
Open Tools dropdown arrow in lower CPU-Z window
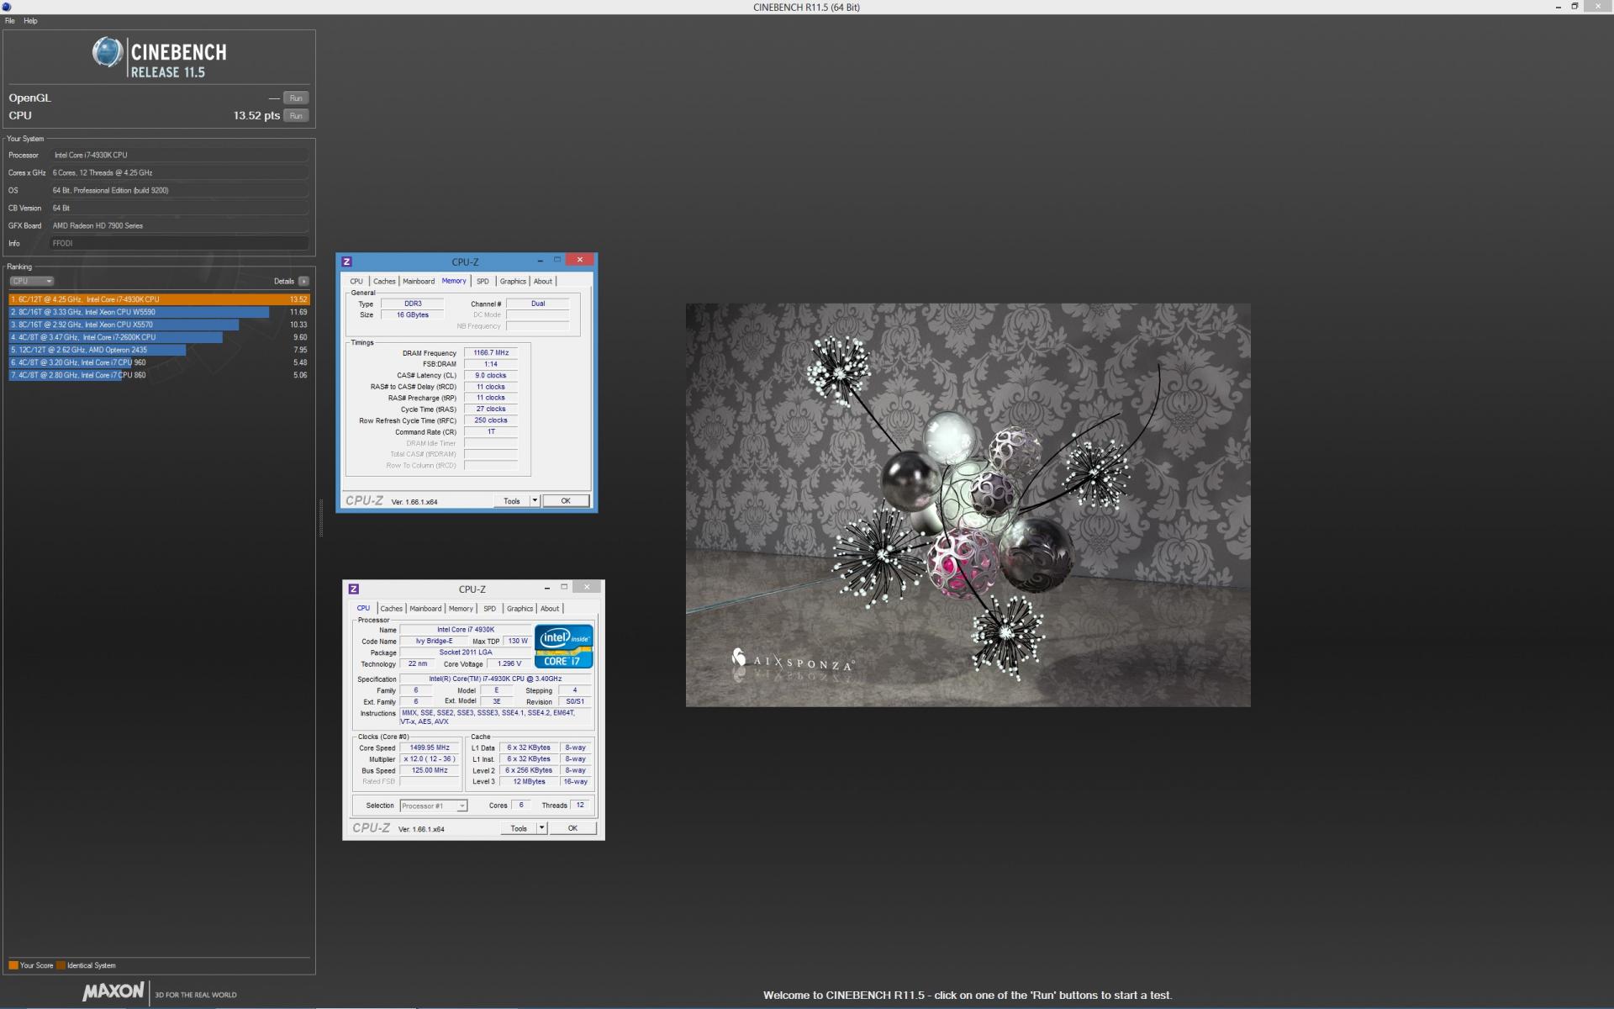point(541,829)
